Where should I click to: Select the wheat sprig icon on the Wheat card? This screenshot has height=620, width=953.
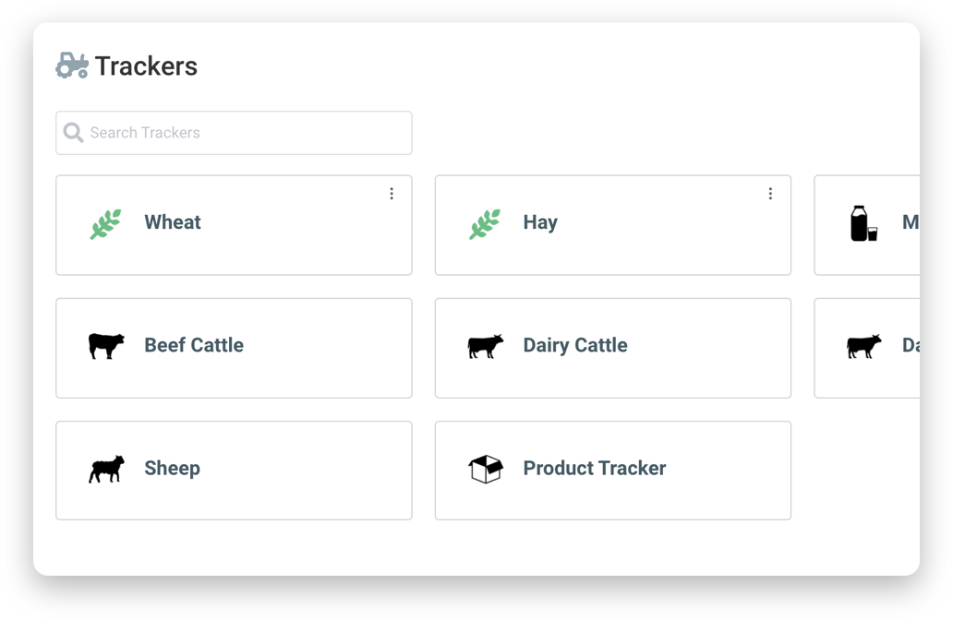click(x=104, y=222)
